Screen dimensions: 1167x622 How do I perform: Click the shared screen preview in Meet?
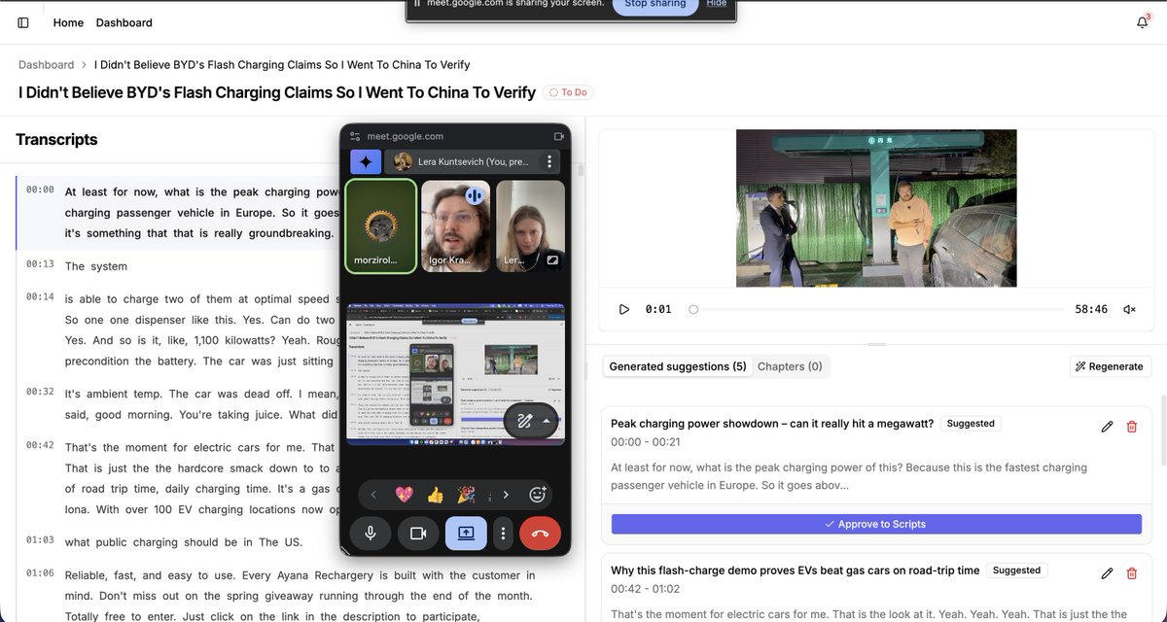[455, 375]
